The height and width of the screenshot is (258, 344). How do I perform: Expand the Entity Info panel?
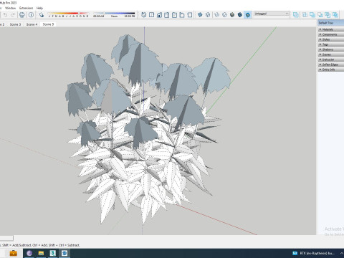pos(331,70)
